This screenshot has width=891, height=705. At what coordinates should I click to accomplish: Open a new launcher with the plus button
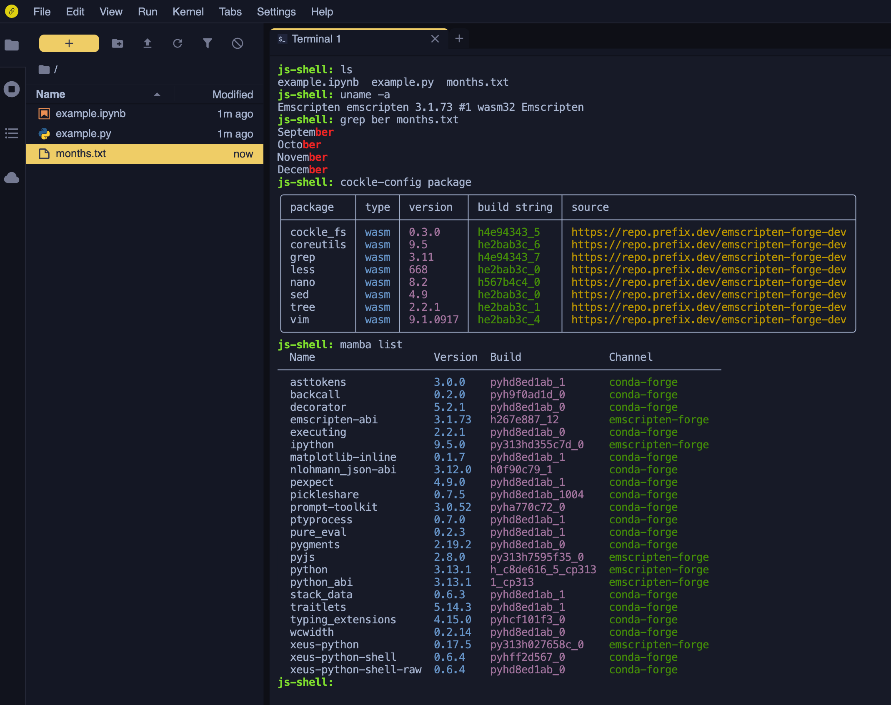coord(69,43)
